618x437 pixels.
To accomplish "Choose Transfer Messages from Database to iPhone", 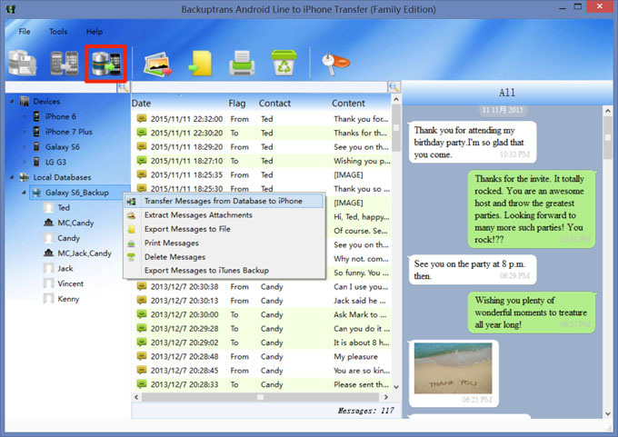I will (x=224, y=201).
